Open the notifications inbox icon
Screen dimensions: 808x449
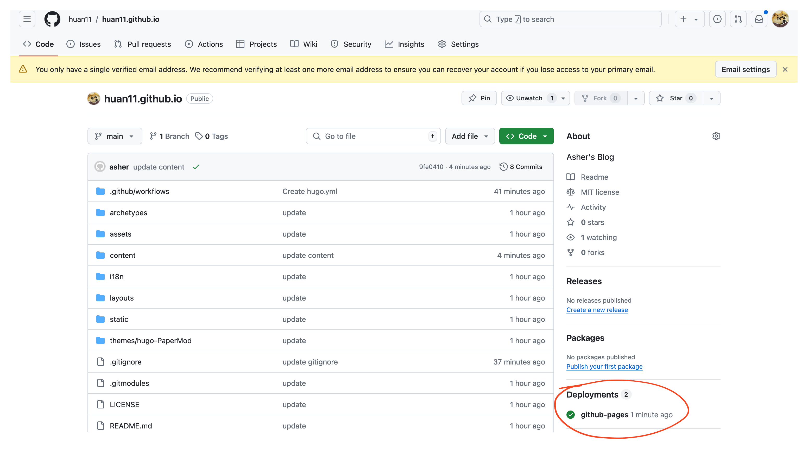[x=759, y=19]
